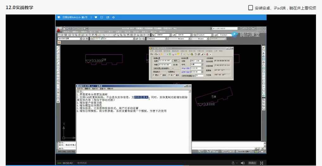Click the share icon in player header

pos(108,17)
